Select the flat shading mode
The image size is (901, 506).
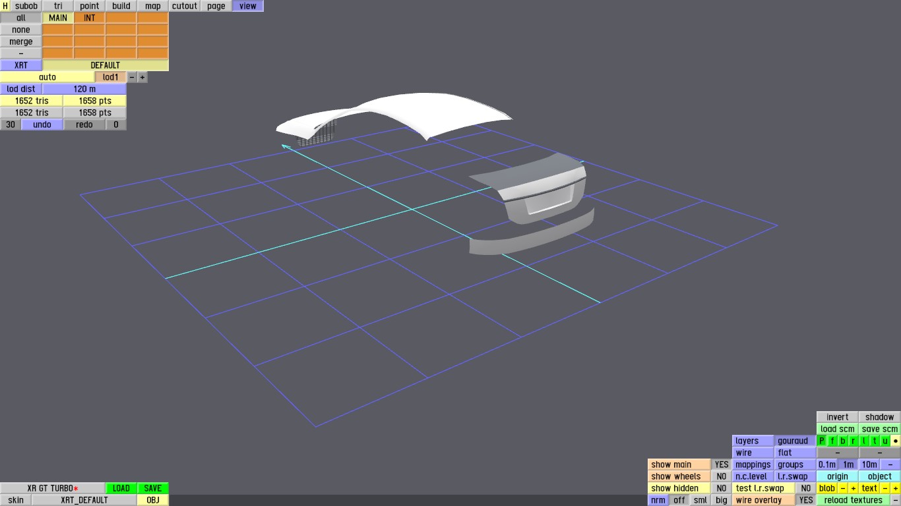tap(795, 453)
